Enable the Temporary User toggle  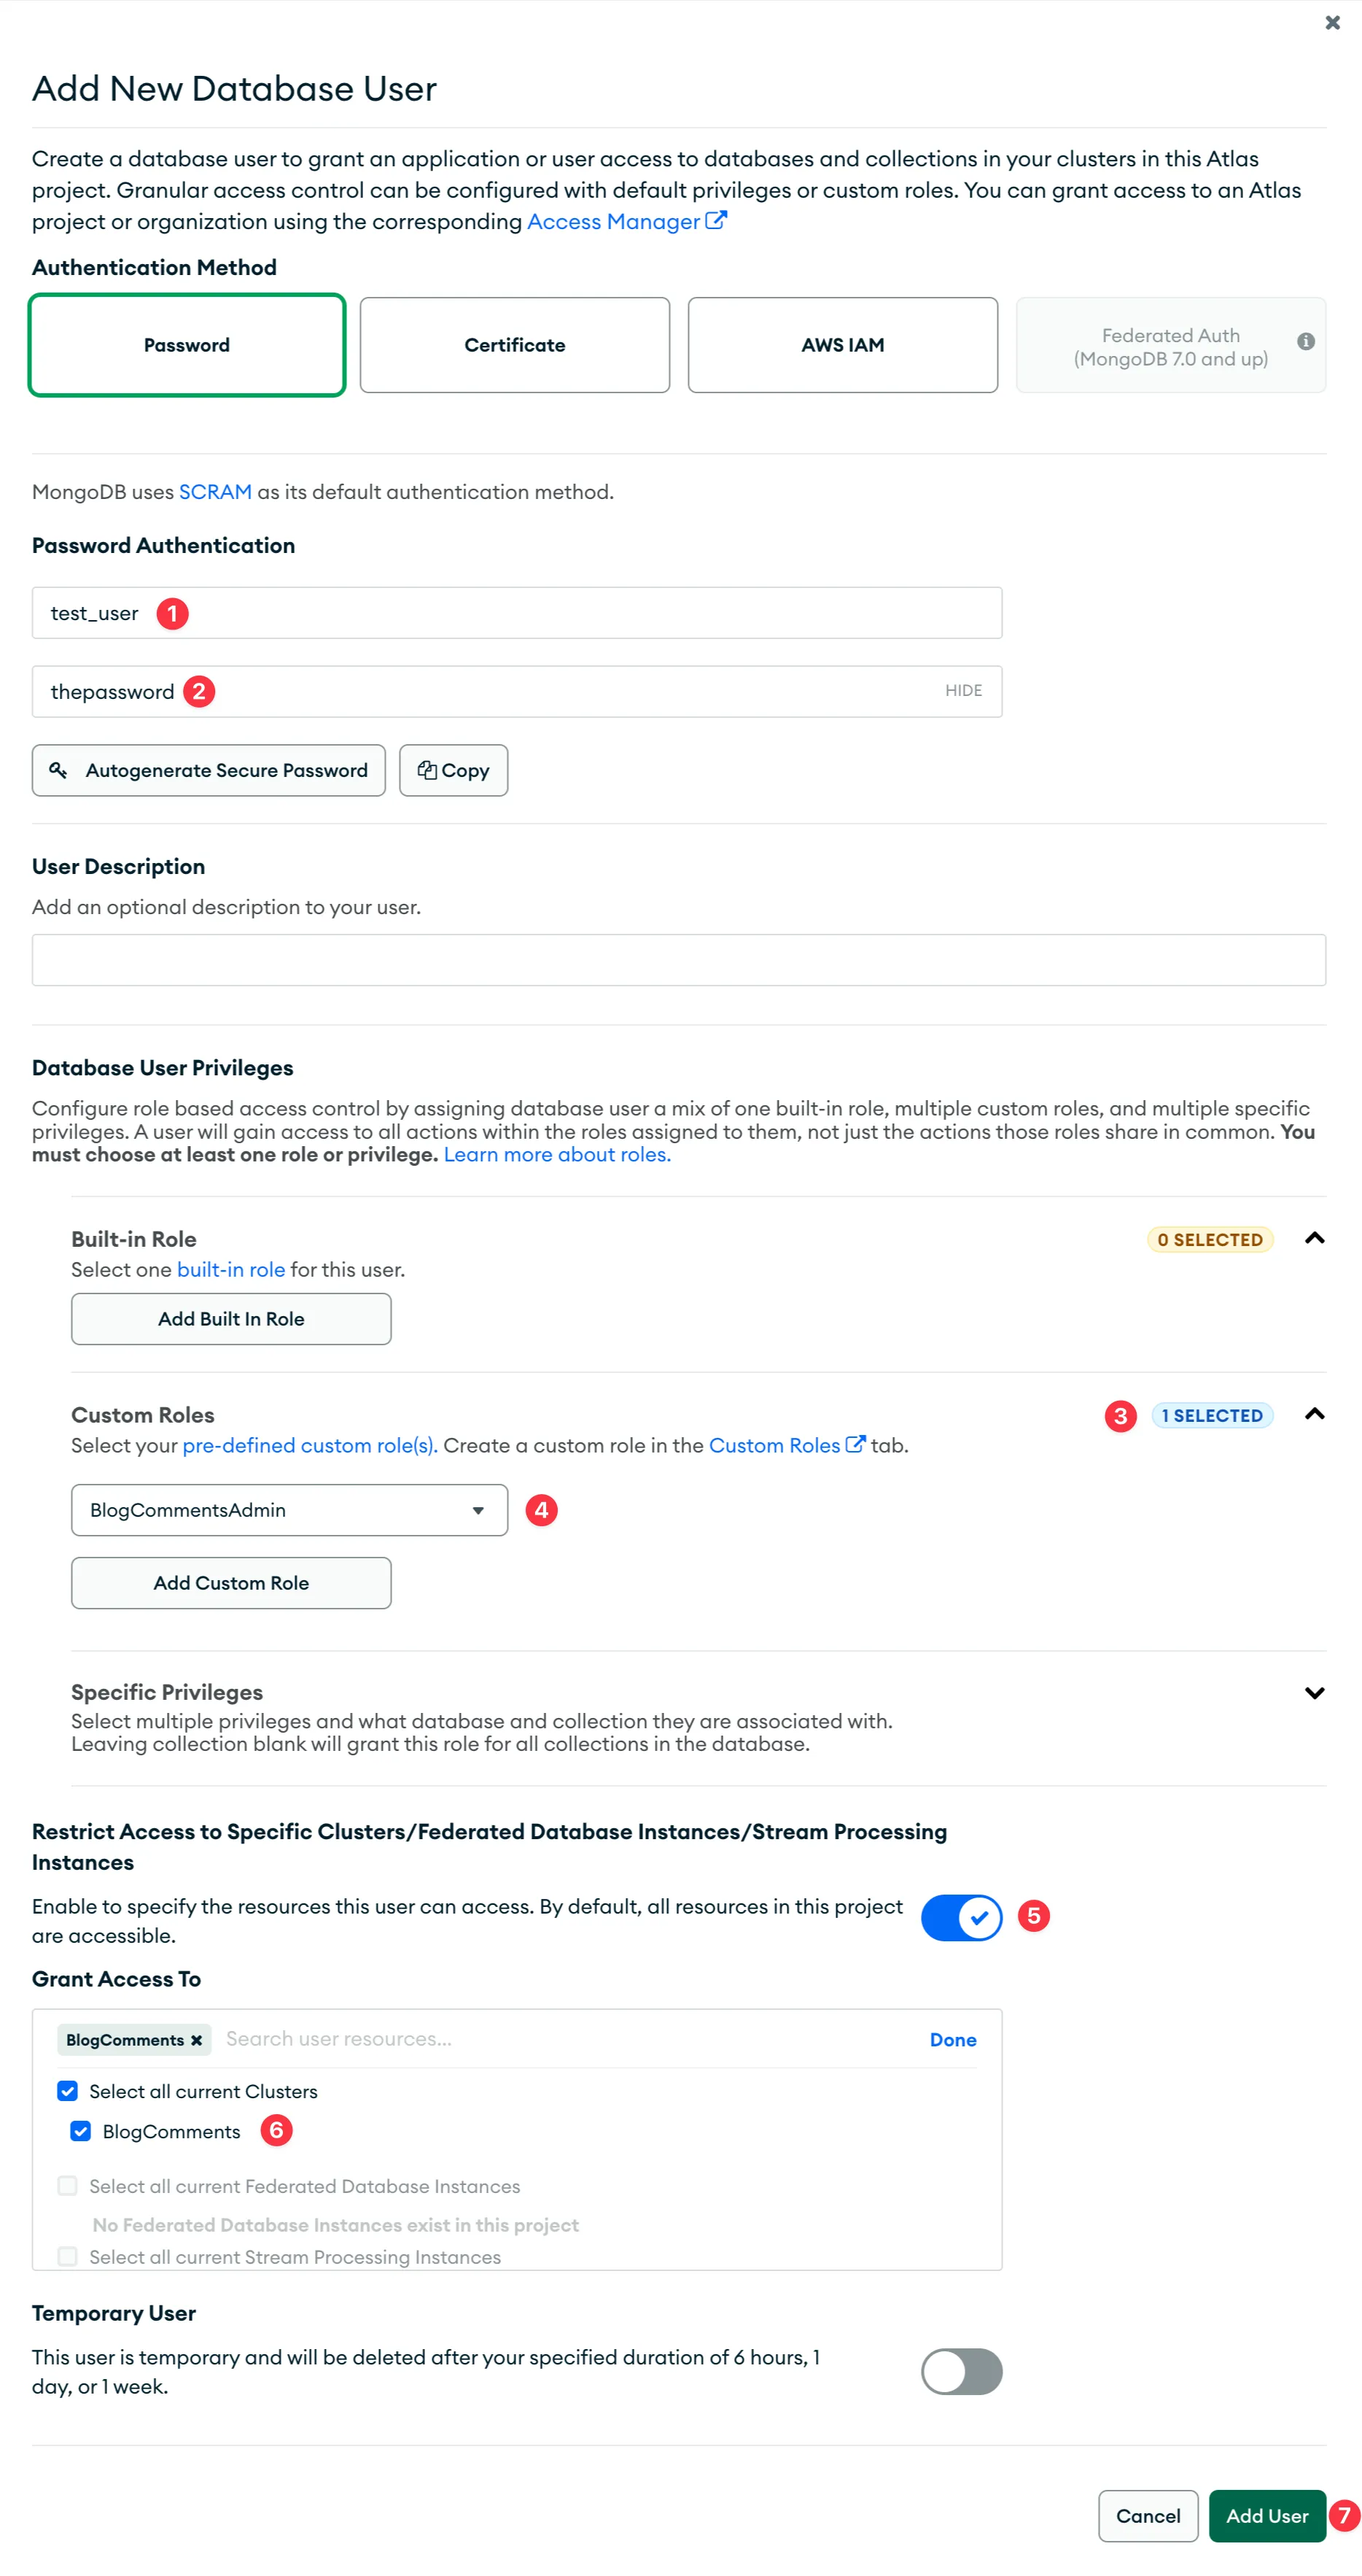tap(960, 2371)
